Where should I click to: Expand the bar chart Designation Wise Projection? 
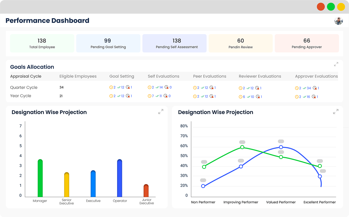coord(161,112)
